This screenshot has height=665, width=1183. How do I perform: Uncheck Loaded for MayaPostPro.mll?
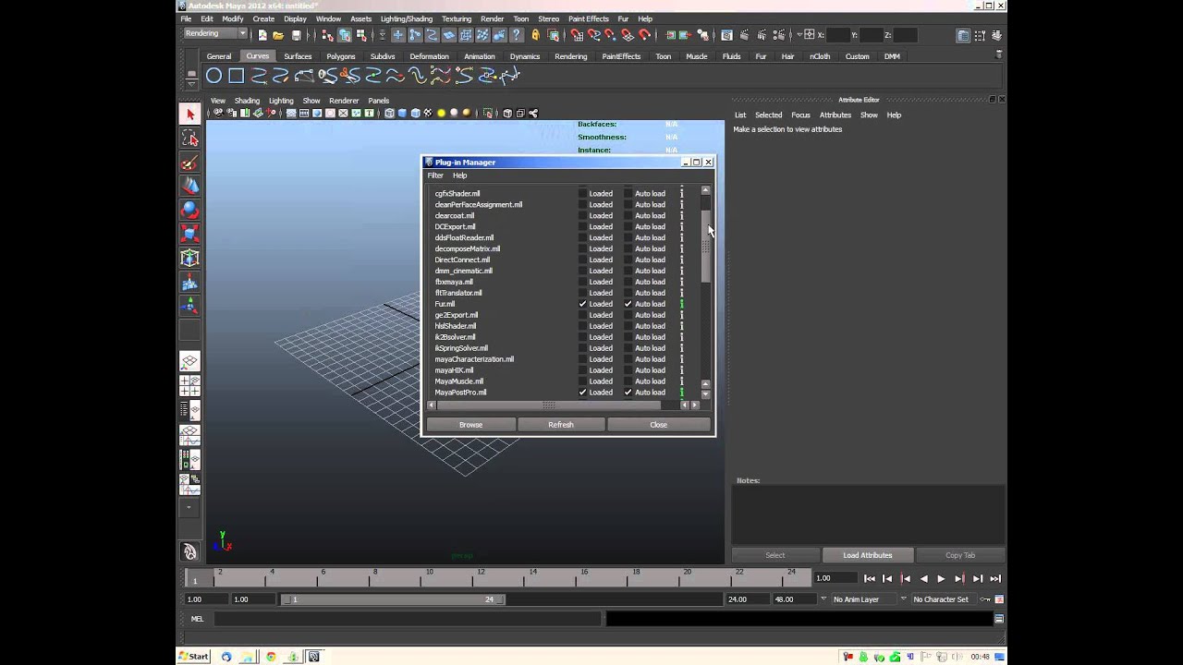click(x=582, y=393)
